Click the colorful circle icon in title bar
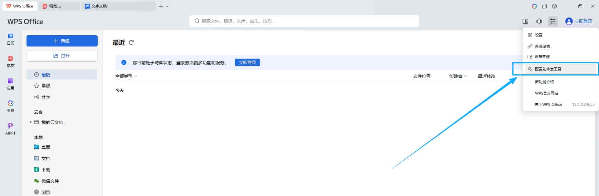 [x=534, y=6]
